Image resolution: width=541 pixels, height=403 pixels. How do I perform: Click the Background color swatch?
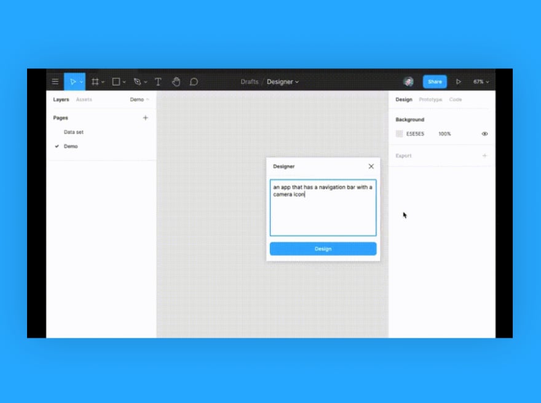click(x=399, y=134)
